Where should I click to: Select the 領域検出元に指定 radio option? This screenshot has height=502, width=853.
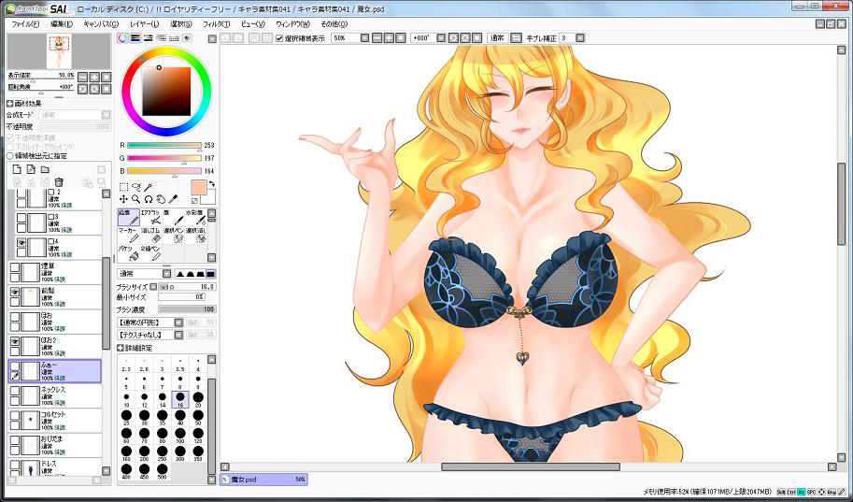(10, 156)
